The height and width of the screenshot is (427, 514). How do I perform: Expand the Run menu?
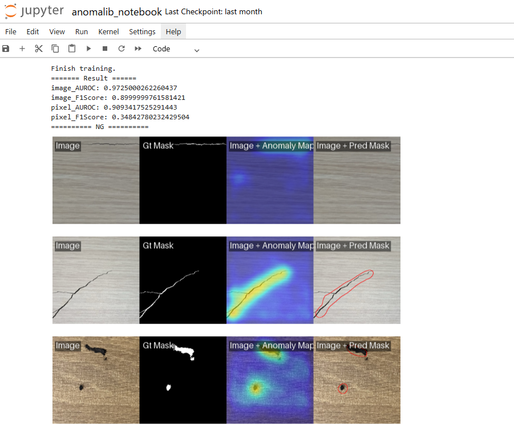(82, 32)
